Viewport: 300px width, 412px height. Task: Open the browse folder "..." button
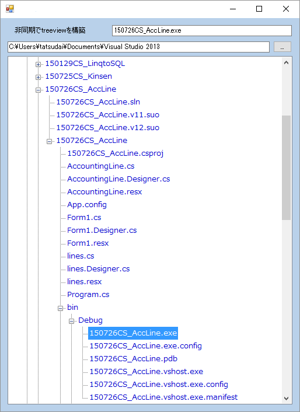282,47
